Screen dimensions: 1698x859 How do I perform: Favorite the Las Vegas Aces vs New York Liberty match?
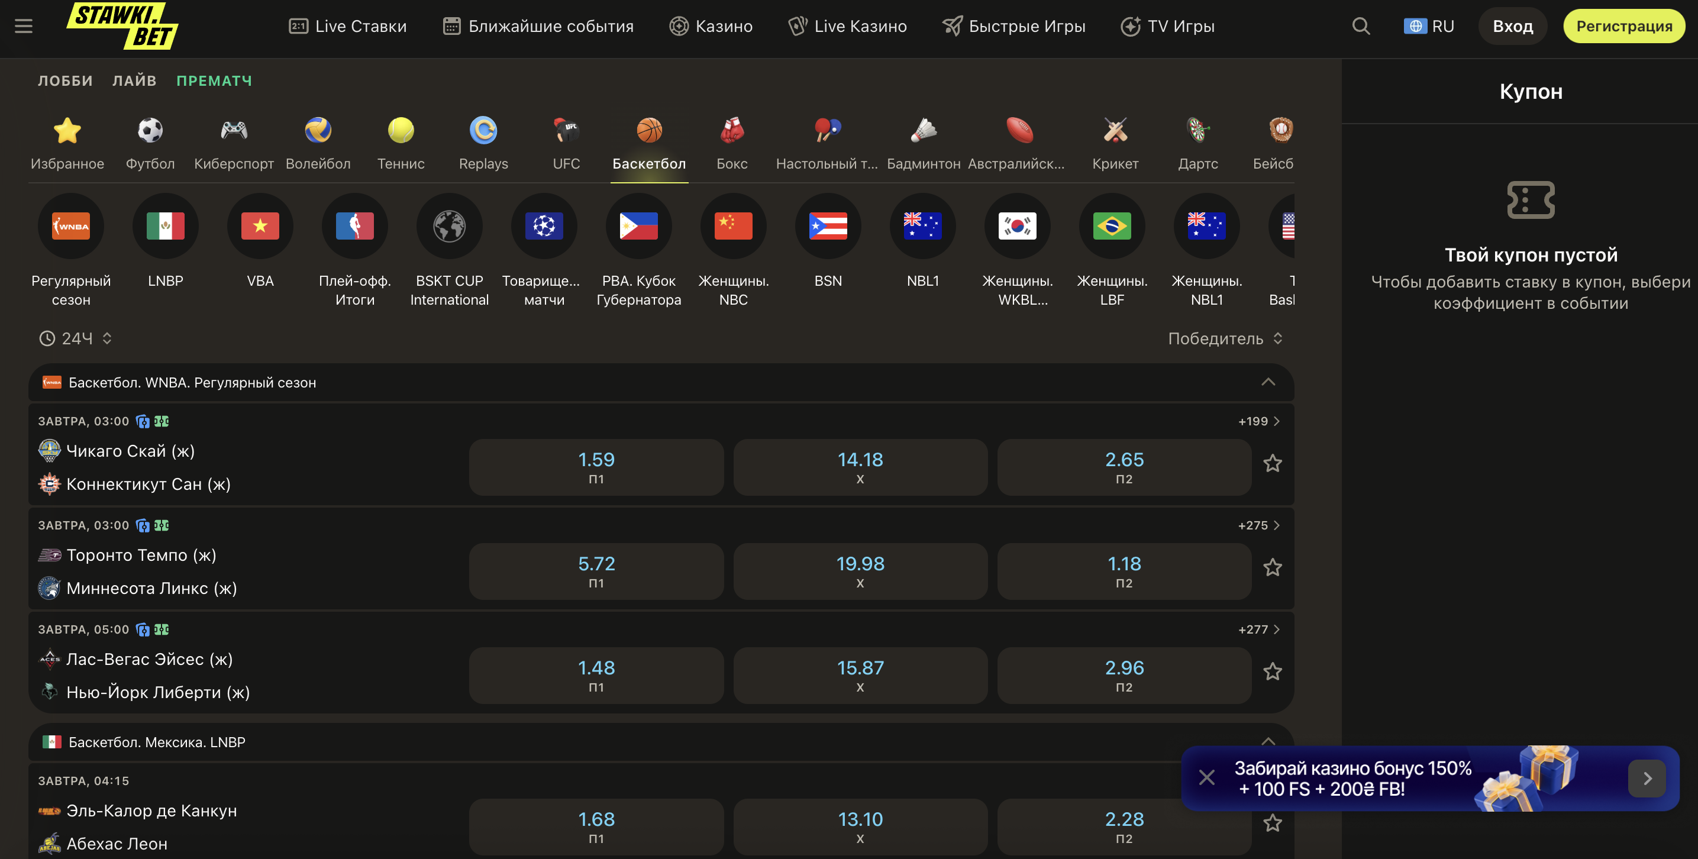(1272, 672)
